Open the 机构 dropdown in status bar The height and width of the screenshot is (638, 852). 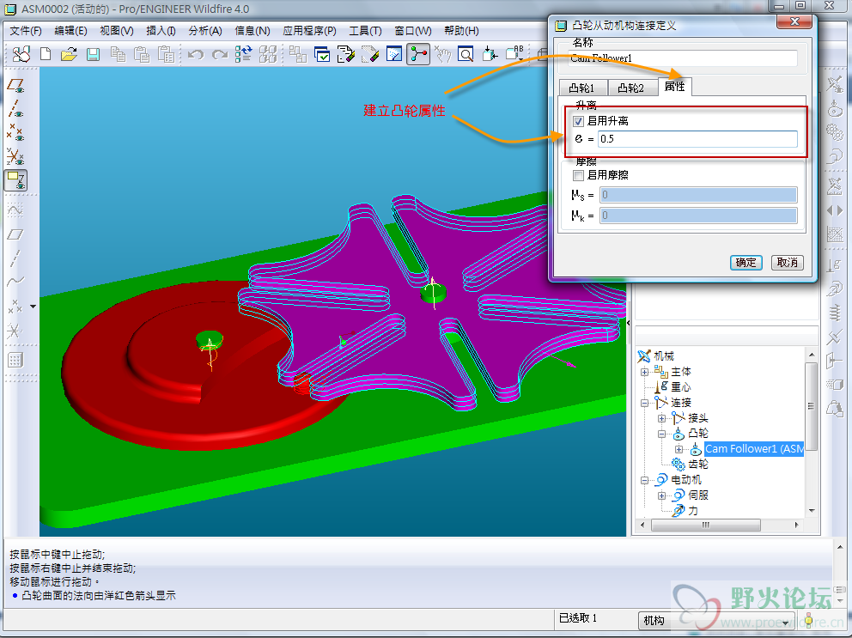716,620
